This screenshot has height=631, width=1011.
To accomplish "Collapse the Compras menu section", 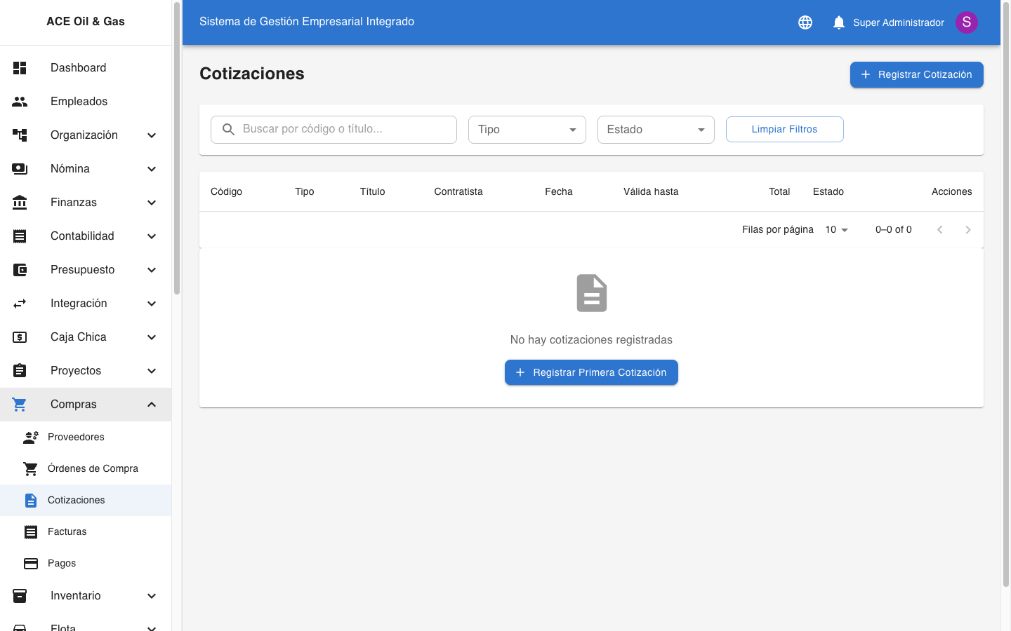I will pos(152,405).
